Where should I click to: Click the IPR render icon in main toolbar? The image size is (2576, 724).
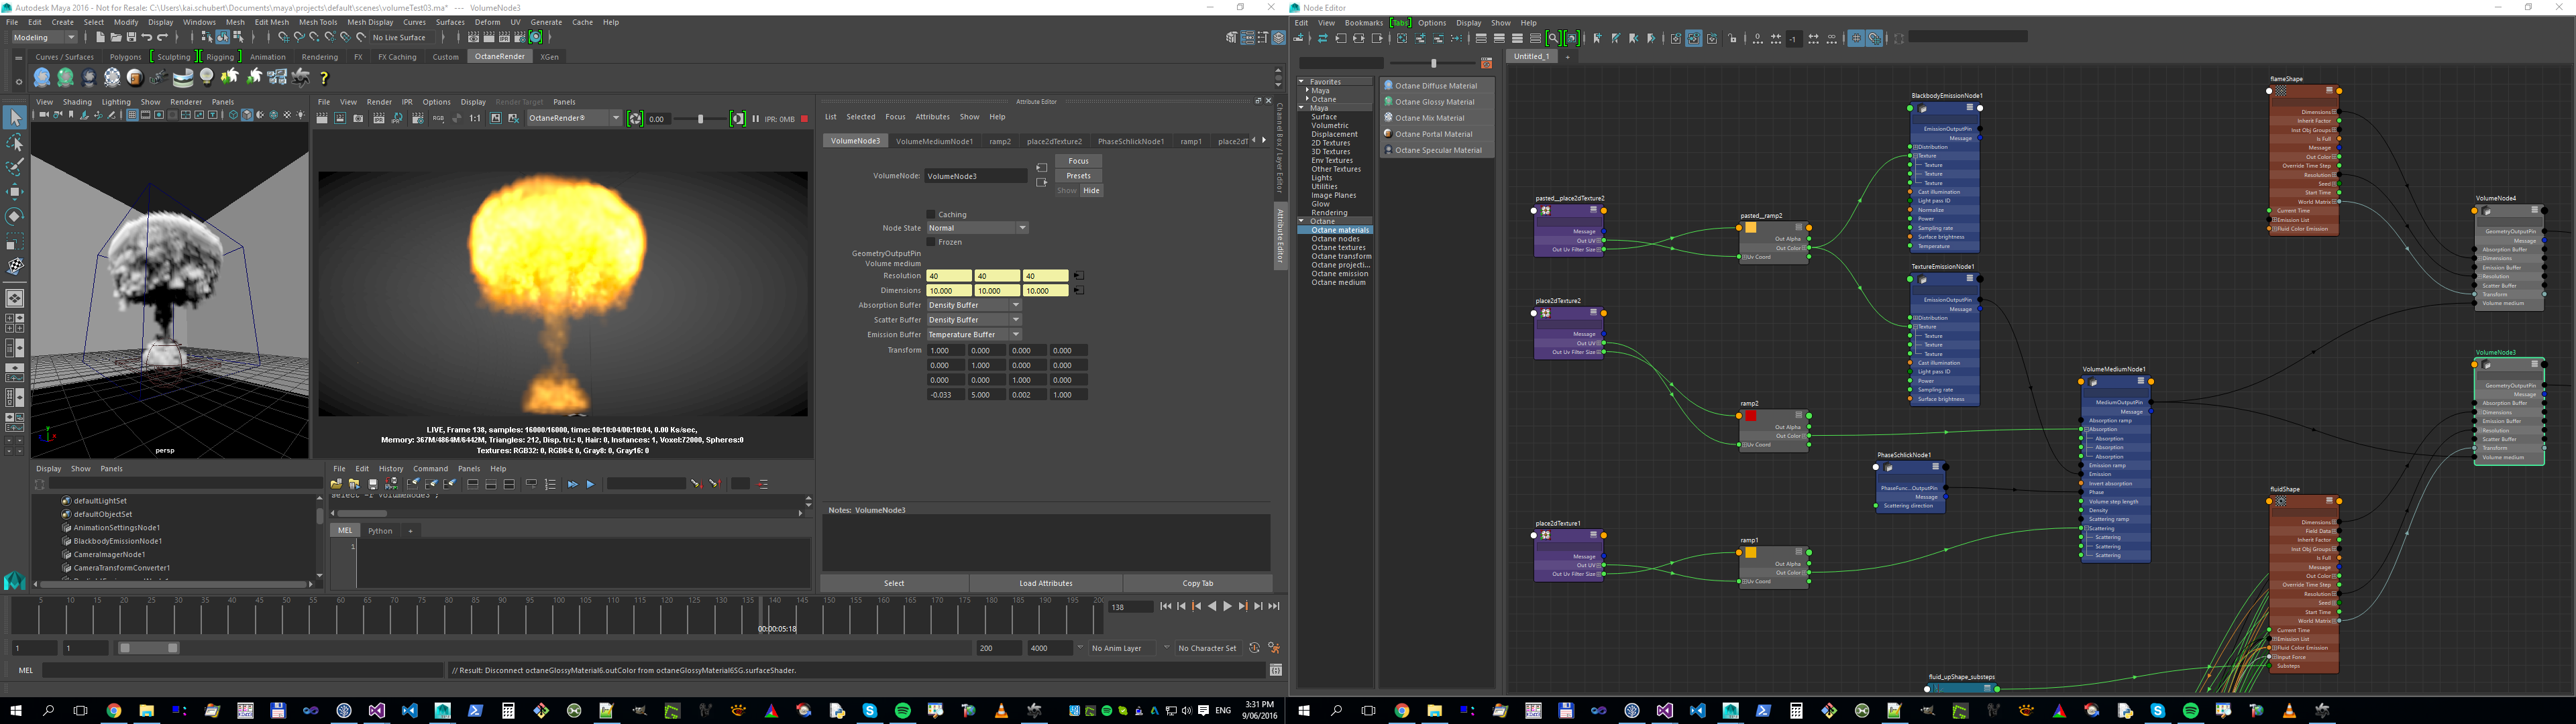click(504, 37)
